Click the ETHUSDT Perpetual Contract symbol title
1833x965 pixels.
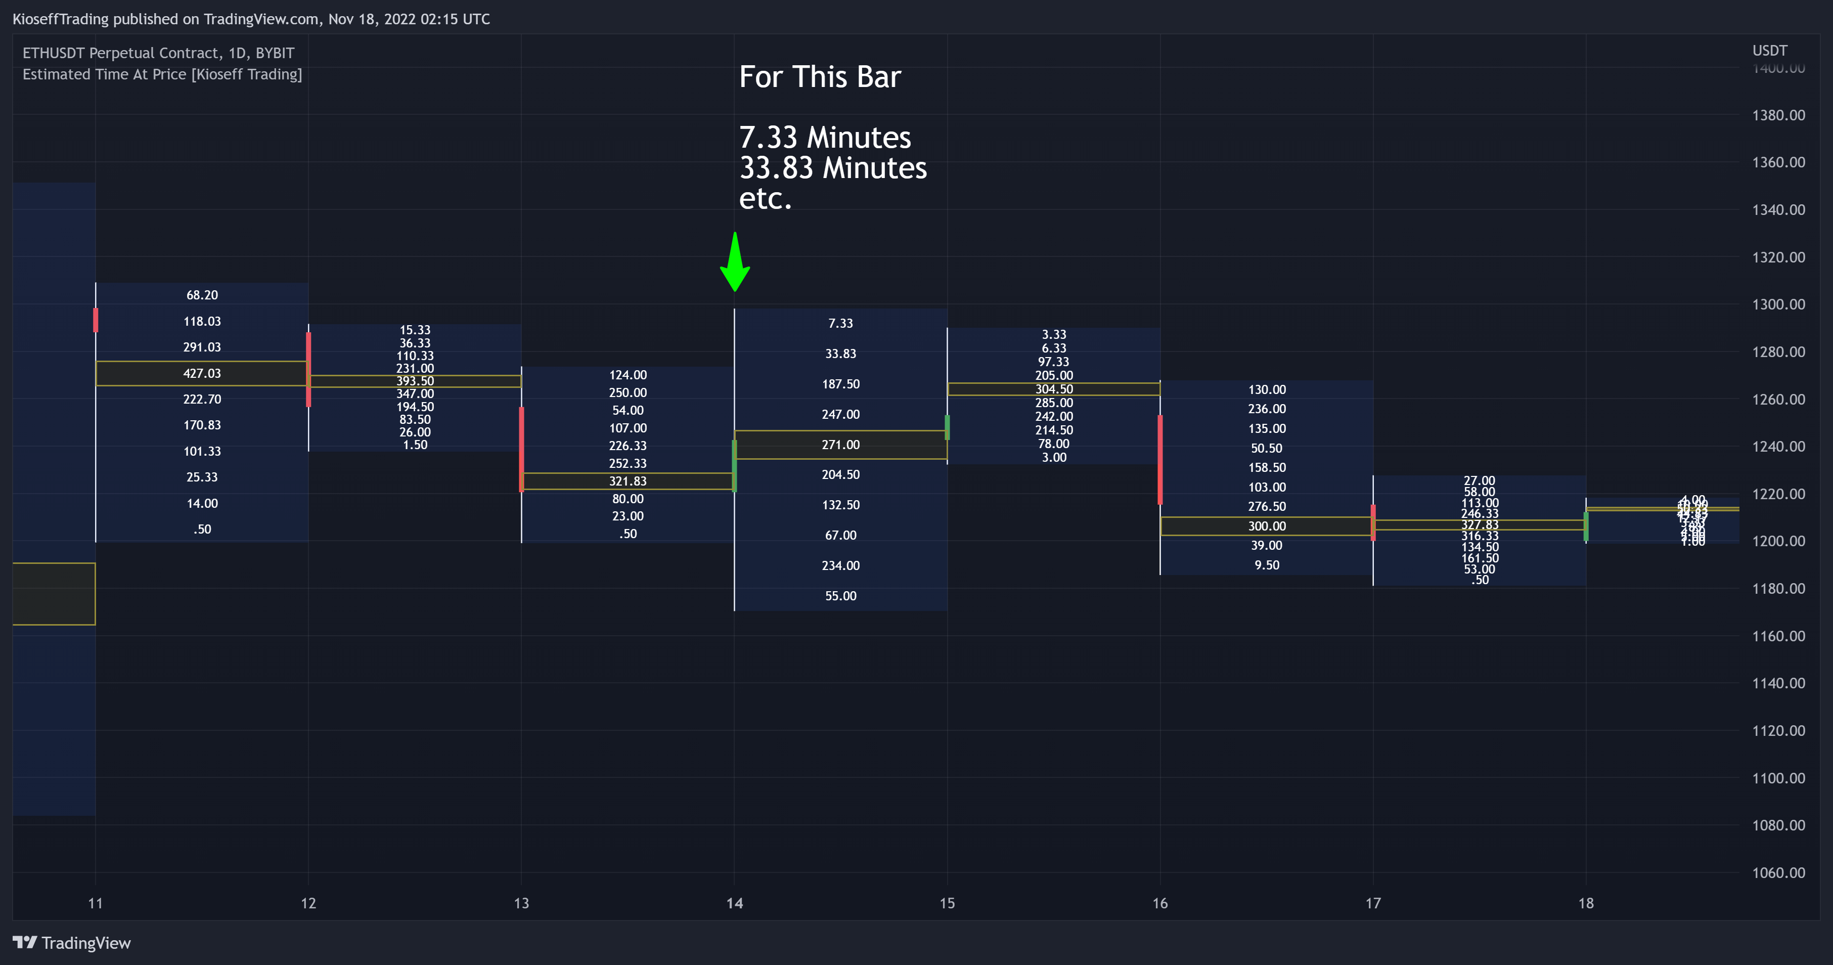click(x=158, y=53)
